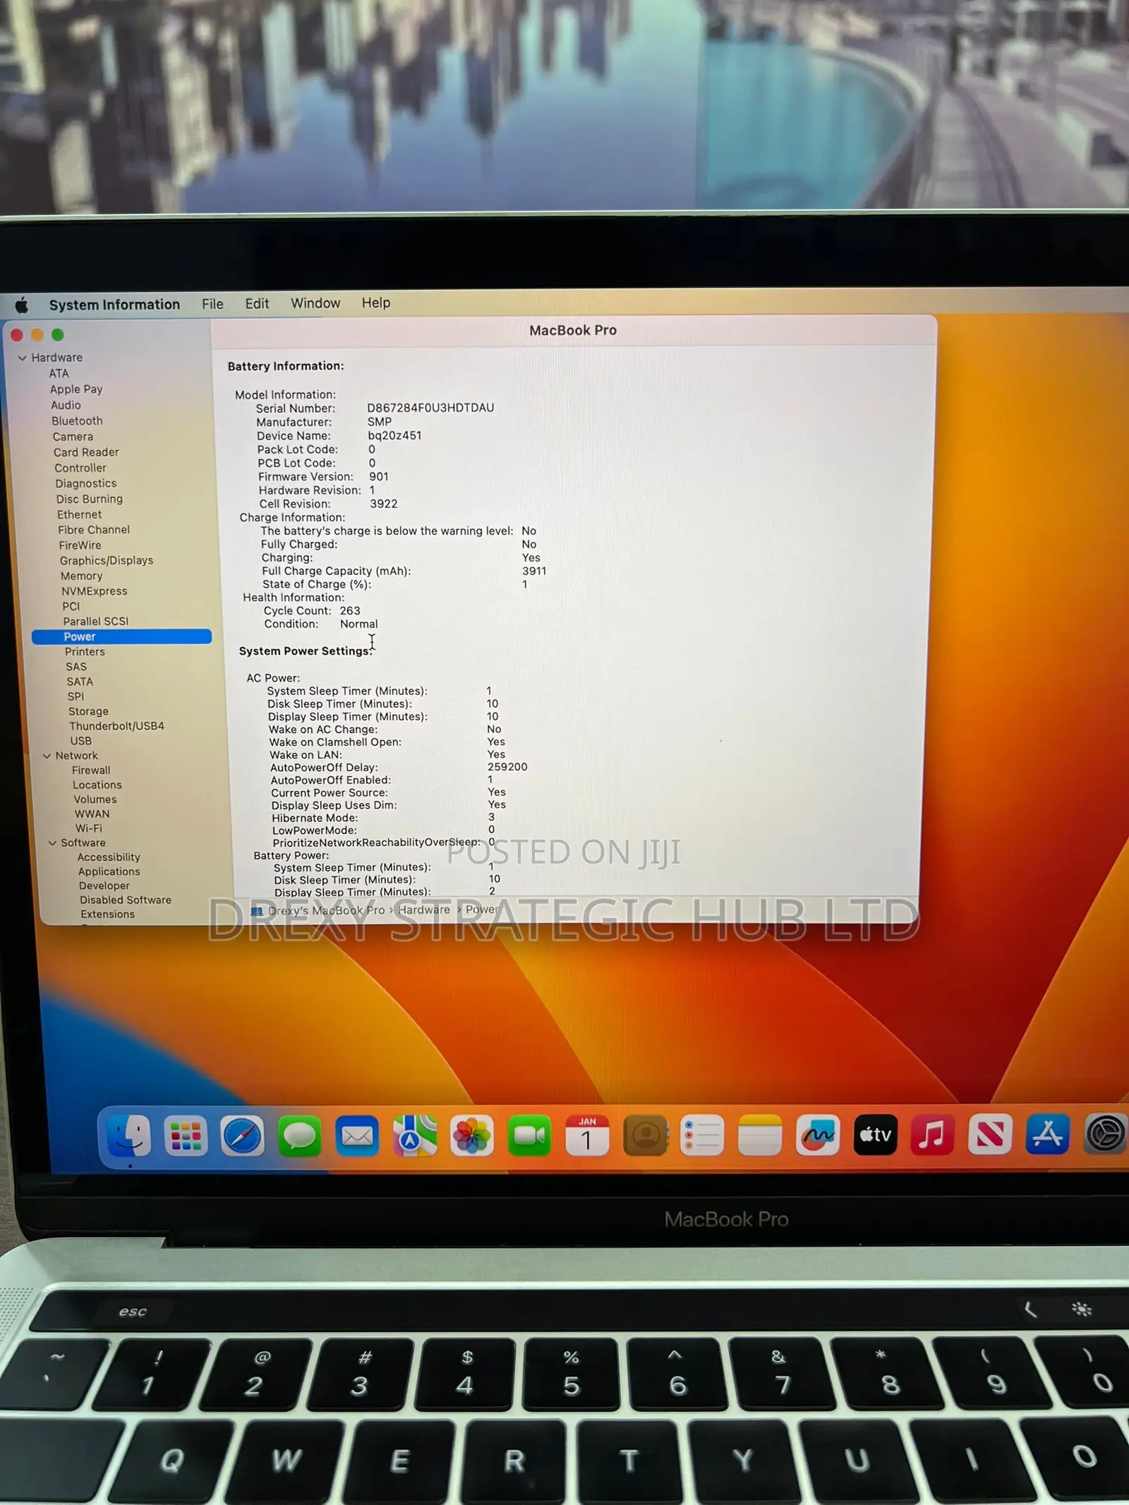Select the highlighted Power entry
Image resolution: width=1129 pixels, height=1505 pixels.
coord(121,636)
